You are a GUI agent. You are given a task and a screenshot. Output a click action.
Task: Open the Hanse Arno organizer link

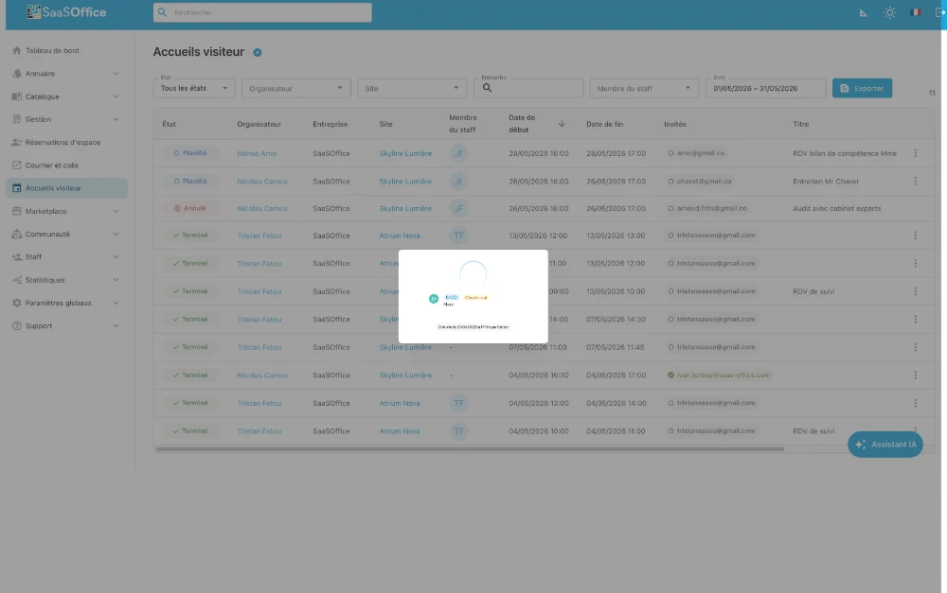coord(257,153)
